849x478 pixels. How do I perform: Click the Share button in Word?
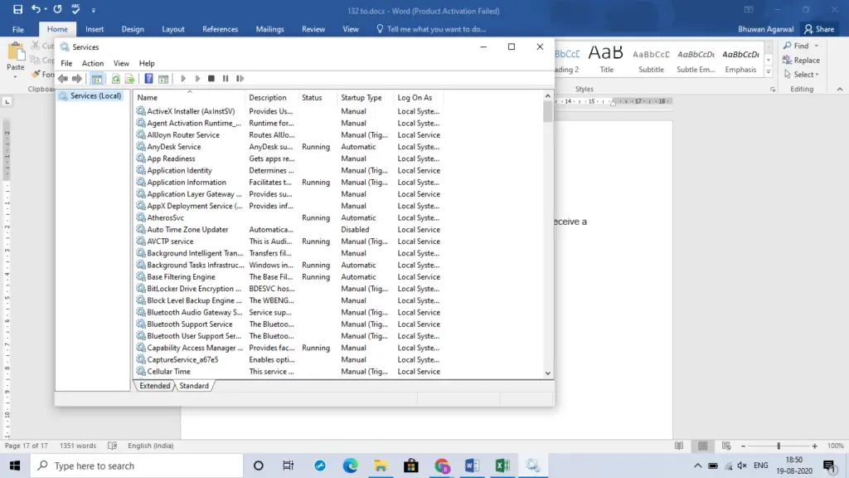(819, 29)
